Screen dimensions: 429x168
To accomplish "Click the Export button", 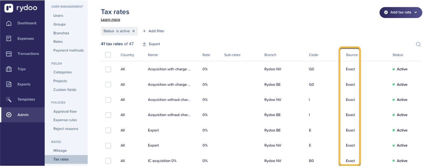I will pos(151,44).
